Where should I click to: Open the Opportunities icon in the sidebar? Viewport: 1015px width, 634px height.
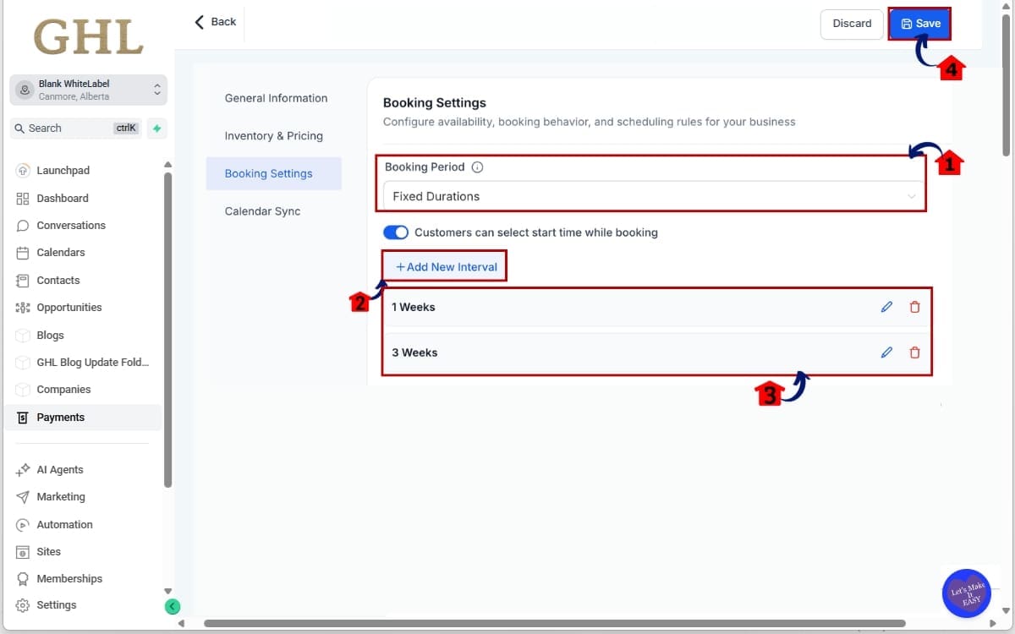pyautogui.click(x=23, y=307)
